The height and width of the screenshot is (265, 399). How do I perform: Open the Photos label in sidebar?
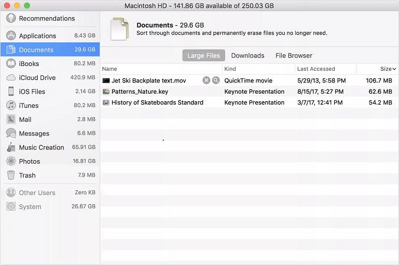point(29,161)
